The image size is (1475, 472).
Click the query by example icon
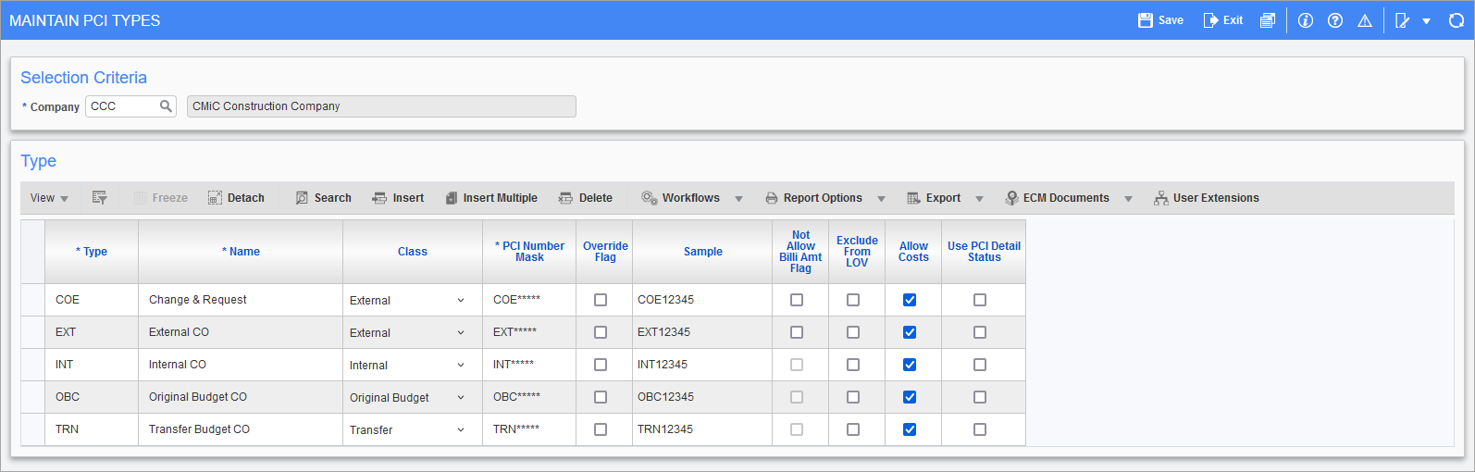tap(100, 198)
